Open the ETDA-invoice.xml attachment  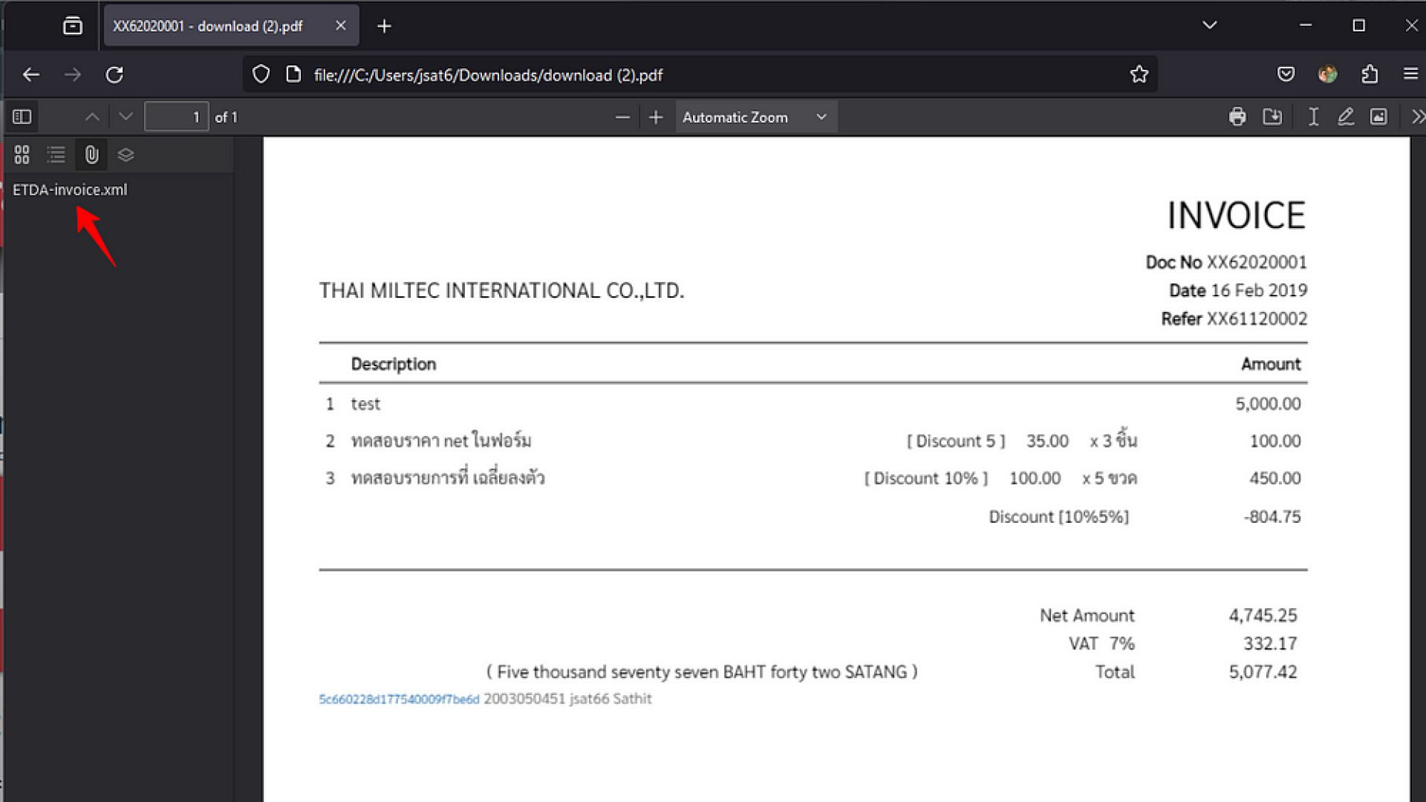[x=70, y=189]
